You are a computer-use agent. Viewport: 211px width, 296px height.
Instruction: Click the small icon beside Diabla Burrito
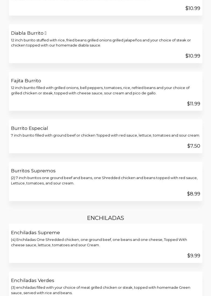pyautogui.click(x=45, y=33)
